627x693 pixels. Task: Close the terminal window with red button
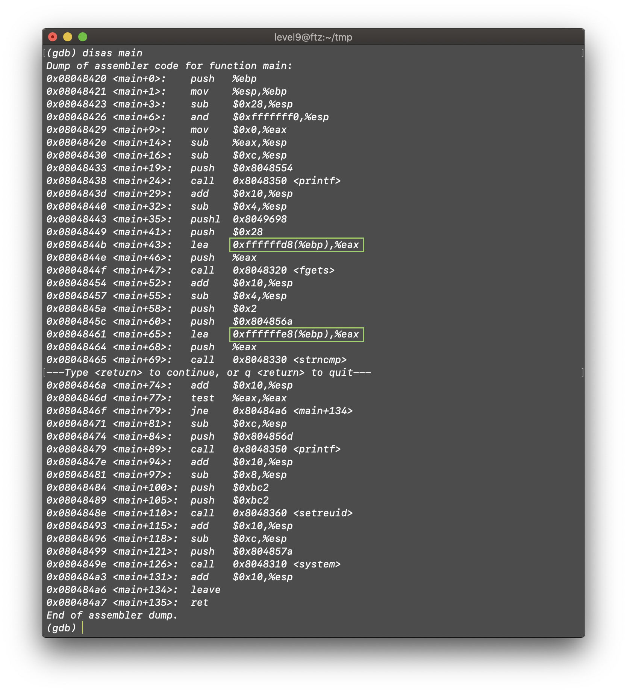click(x=53, y=37)
